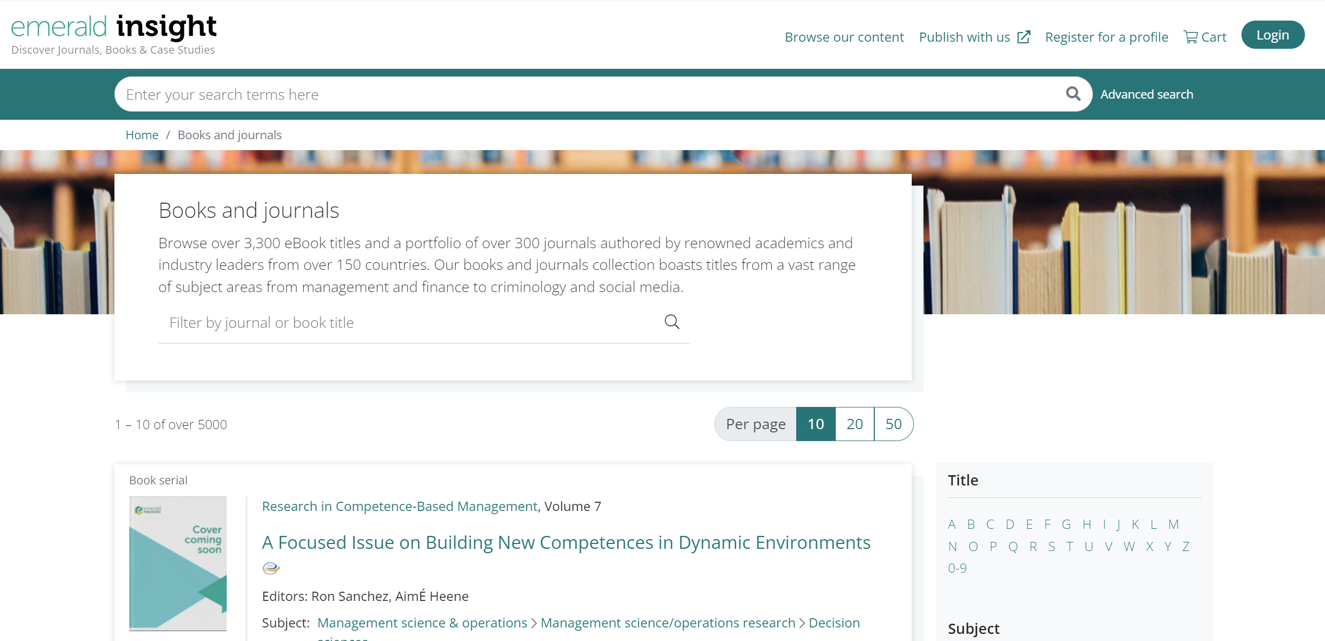This screenshot has width=1325, height=641.
Task: Open Advanced search
Action: 1147,94
